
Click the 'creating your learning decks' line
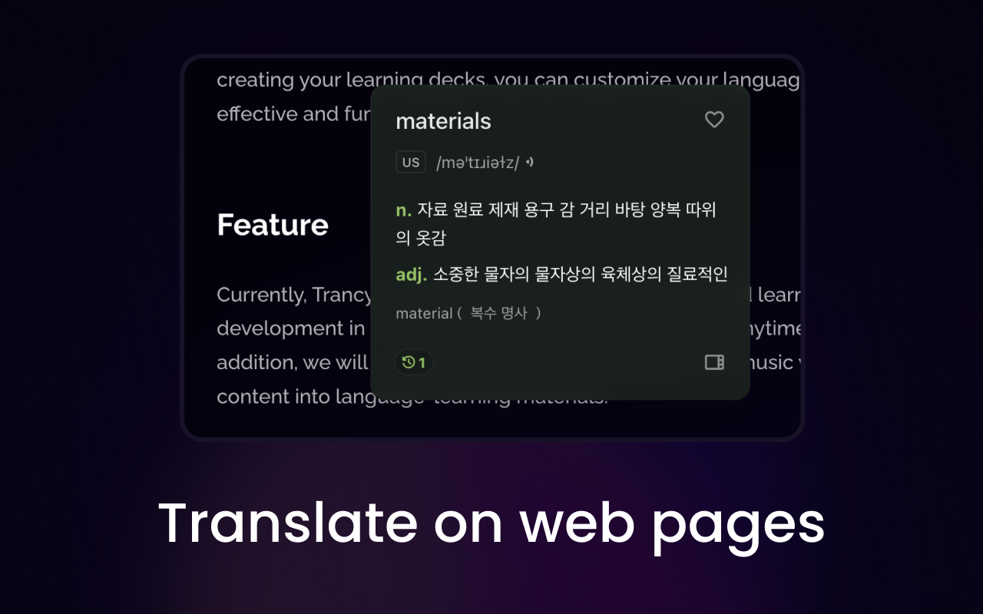click(292, 79)
